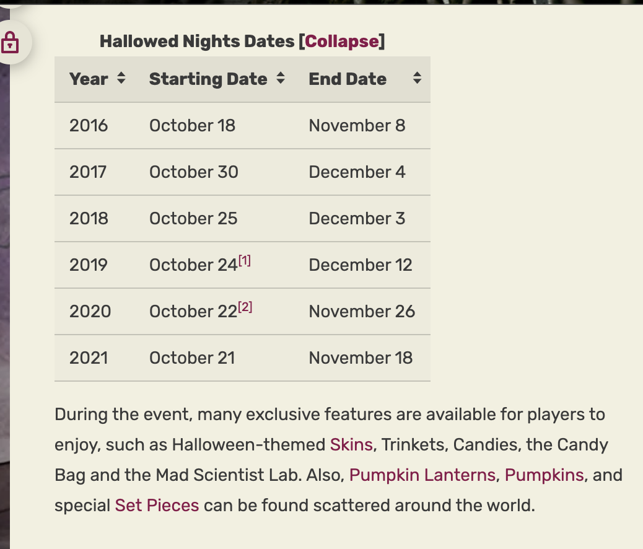The image size is (643, 549).
Task: Click the Hallowed Nights Dates caption title
Action: pos(197,42)
